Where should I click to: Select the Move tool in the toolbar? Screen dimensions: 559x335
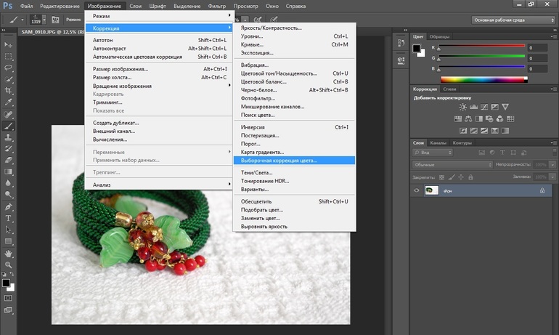point(9,44)
